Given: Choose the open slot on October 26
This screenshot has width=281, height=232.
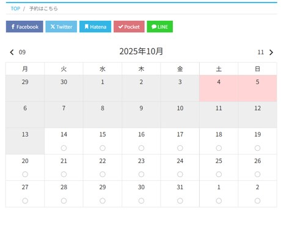Looking at the screenshot, I should pyautogui.click(x=257, y=175).
